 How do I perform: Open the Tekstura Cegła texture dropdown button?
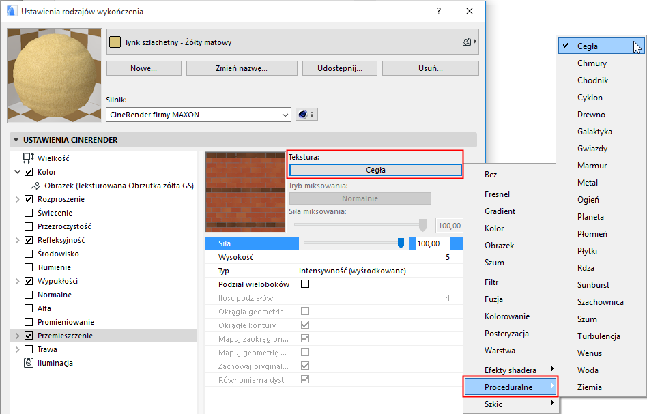(375, 170)
